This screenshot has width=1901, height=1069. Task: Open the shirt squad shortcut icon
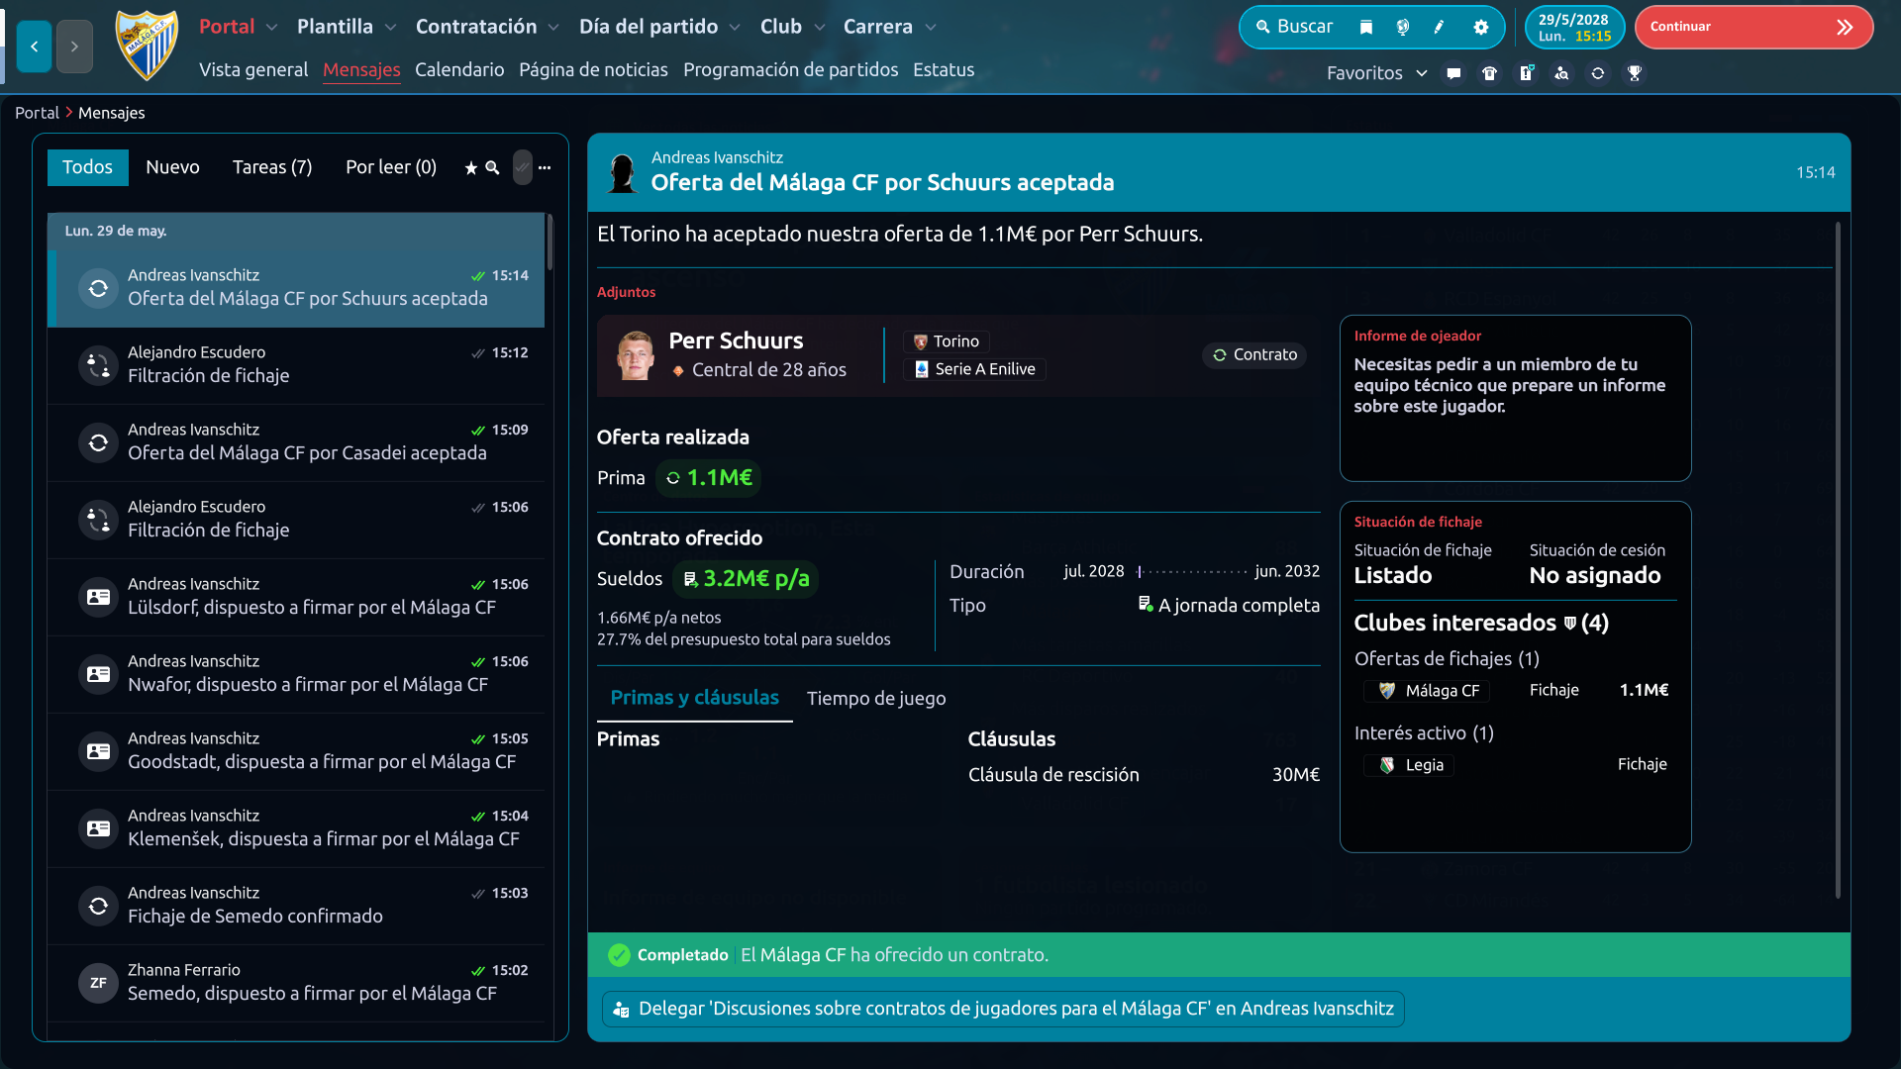1489,73
